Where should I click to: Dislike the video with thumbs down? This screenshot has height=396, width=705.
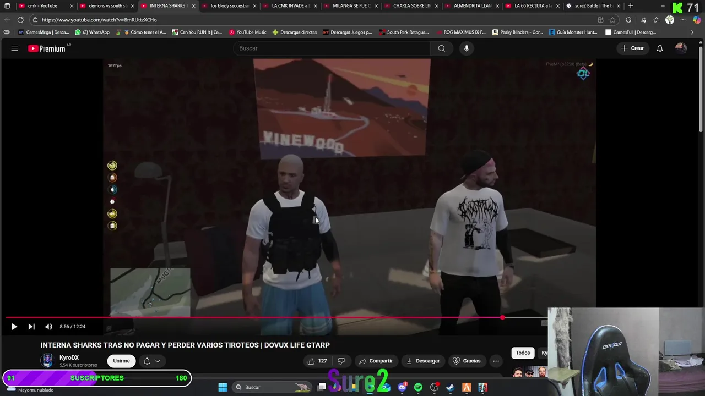tap(341, 361)
